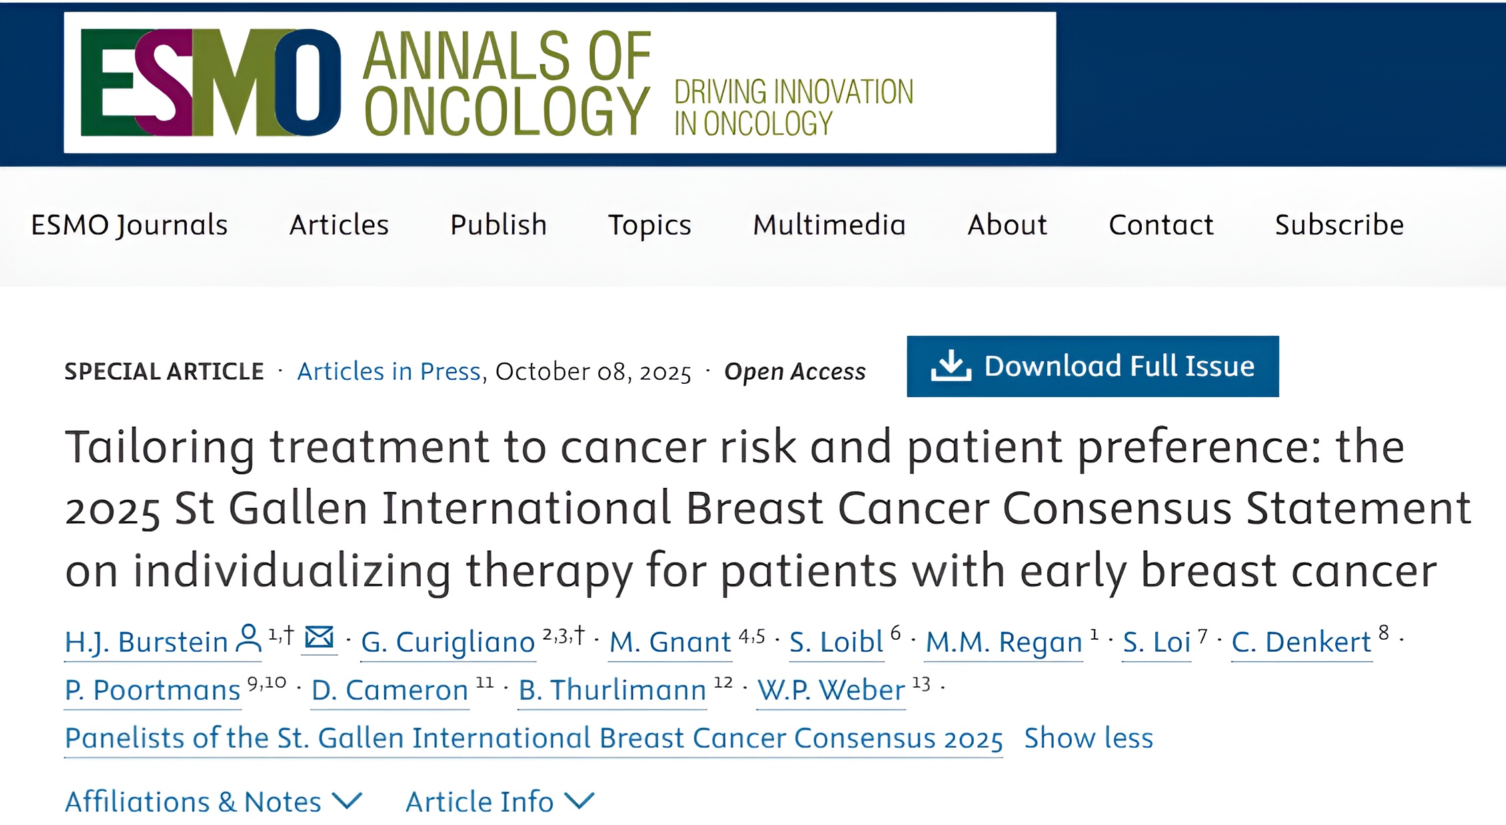Open the Articles menu

339,225
